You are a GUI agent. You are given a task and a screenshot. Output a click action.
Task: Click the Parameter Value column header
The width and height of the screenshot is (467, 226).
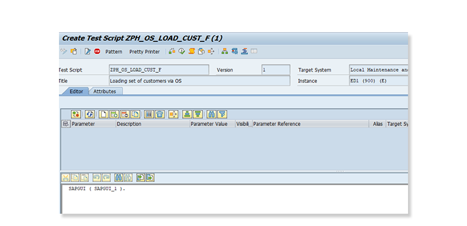point(212,124)
